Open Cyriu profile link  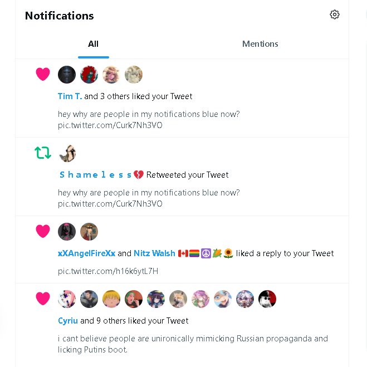click(68, 321)
